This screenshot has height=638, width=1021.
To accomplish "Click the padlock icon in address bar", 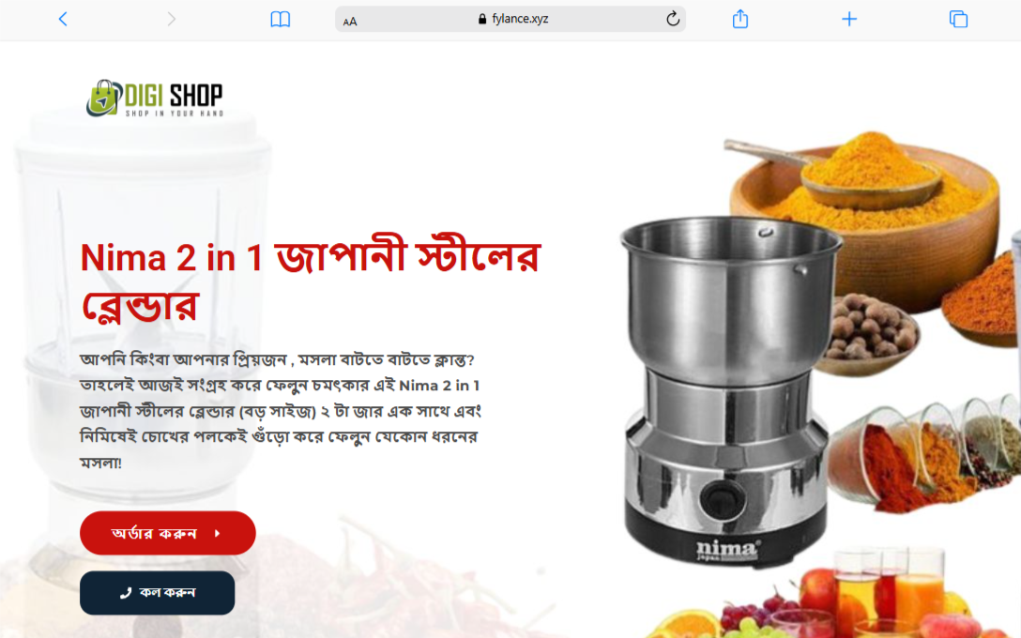I will click(x=481, y=19).
